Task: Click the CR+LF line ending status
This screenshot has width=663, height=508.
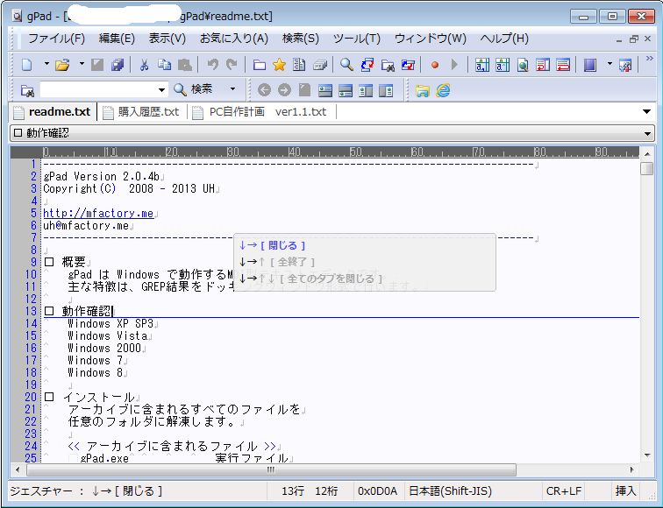Action: coord(564,491)
